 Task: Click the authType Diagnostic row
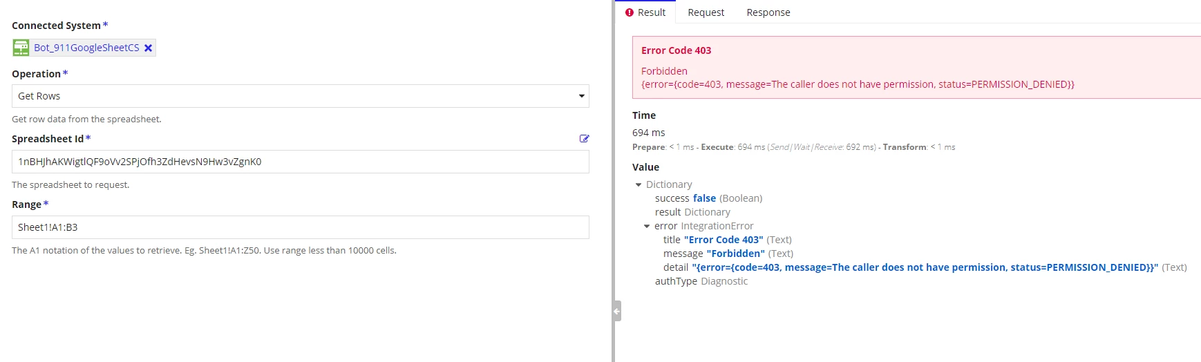point(701,281)
